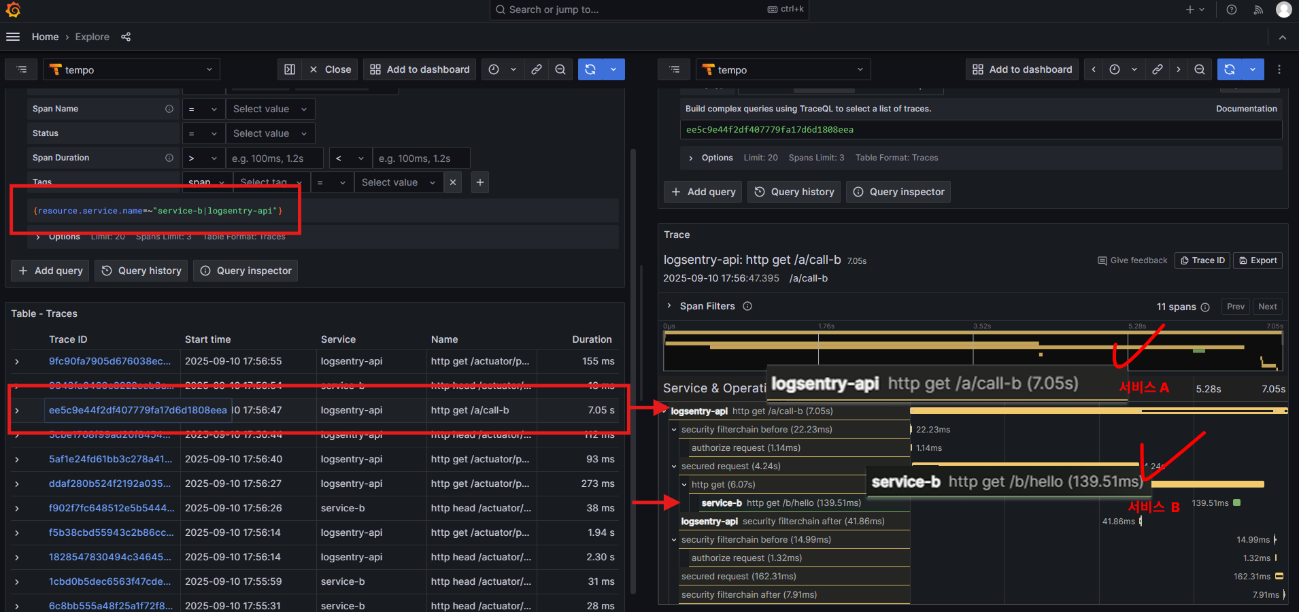Open the Status Select value dropdown
Screen dimensions: 1299x612
click(x=270, y=133)
